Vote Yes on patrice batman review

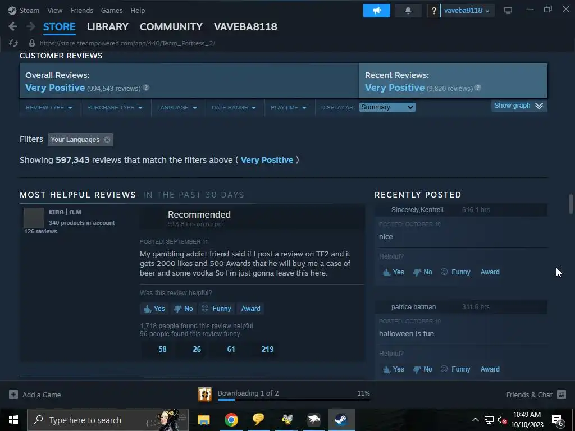pyautogui.click(x=393, y=369)
